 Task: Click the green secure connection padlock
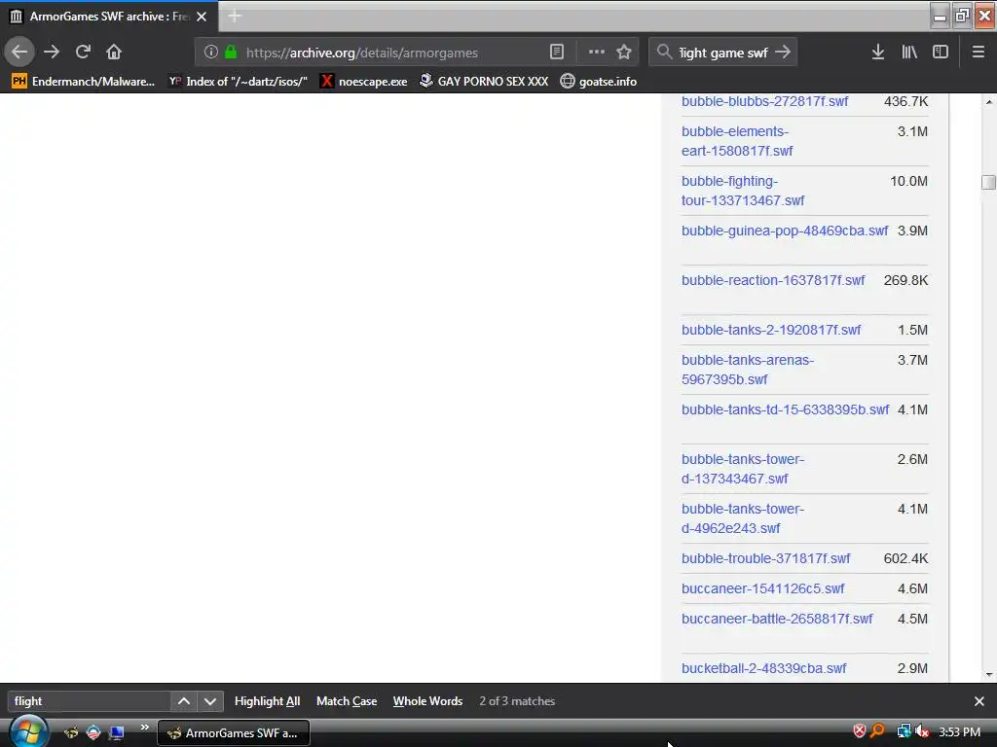tap(231, 53)
